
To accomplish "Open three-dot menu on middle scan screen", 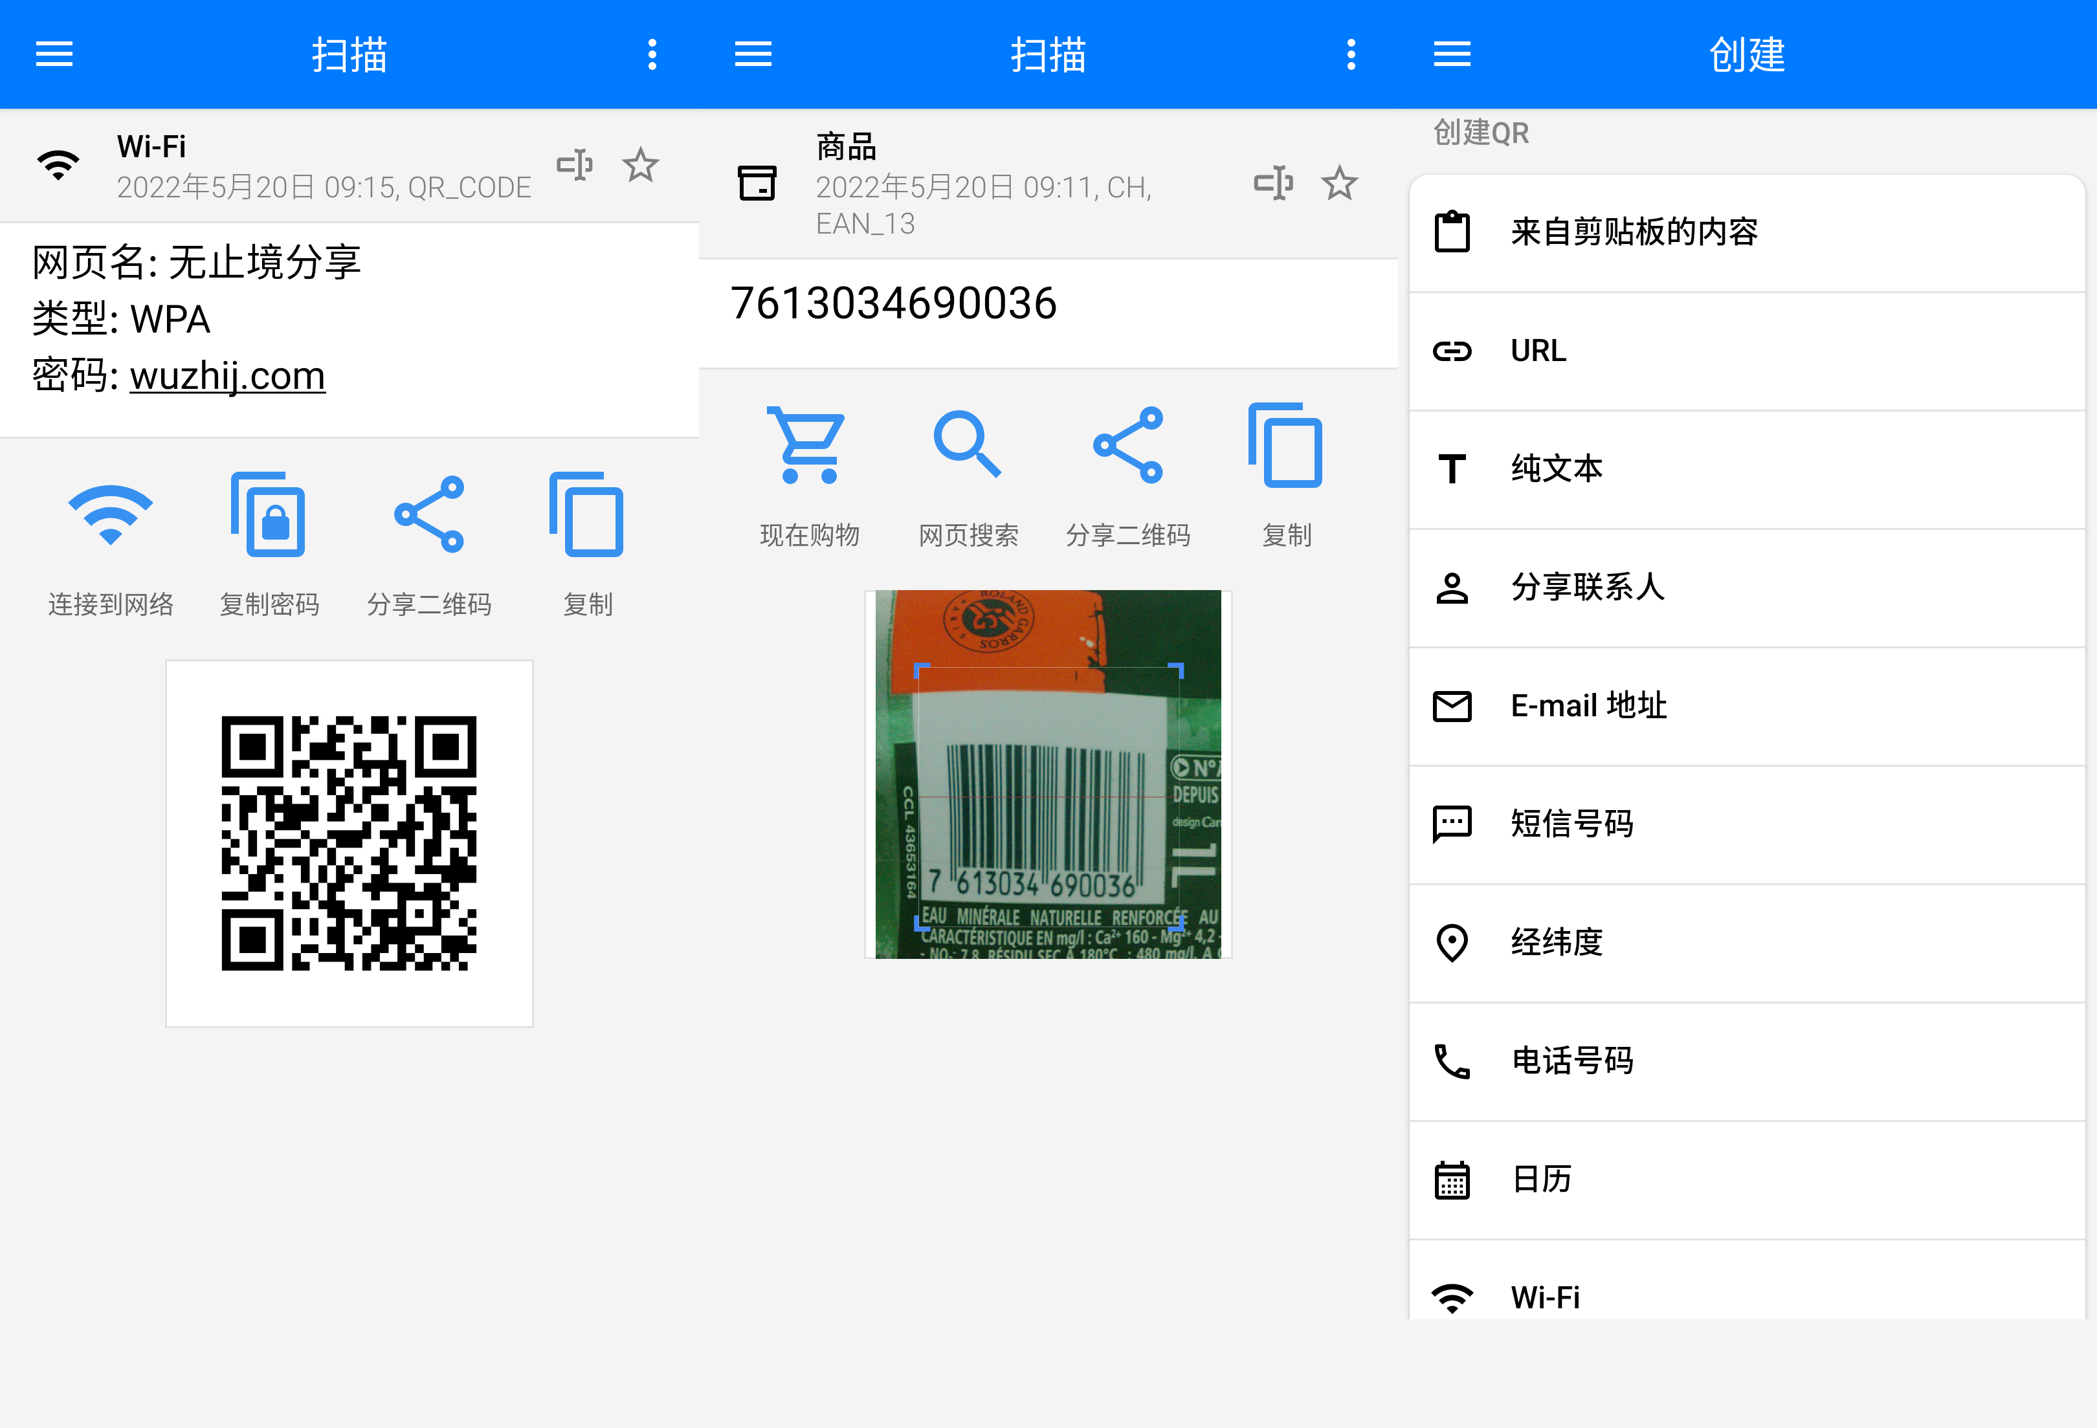I will (x=1351, y=55).
